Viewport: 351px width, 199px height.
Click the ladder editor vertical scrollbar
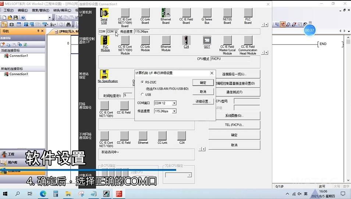[348, 110]
